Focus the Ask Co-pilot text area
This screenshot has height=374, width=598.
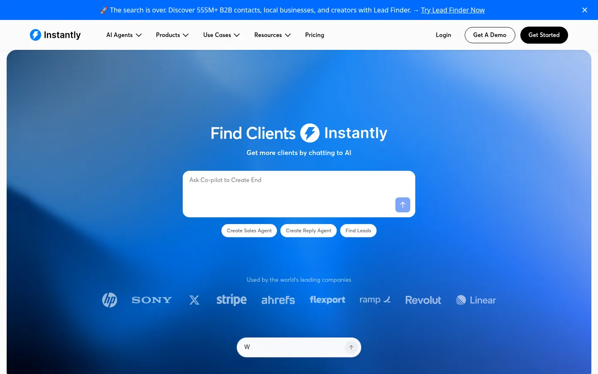click(x=299, y=194)
